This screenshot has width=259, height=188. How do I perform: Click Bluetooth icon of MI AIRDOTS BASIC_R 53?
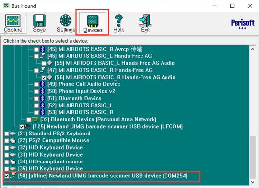click(x=43, y=112)
